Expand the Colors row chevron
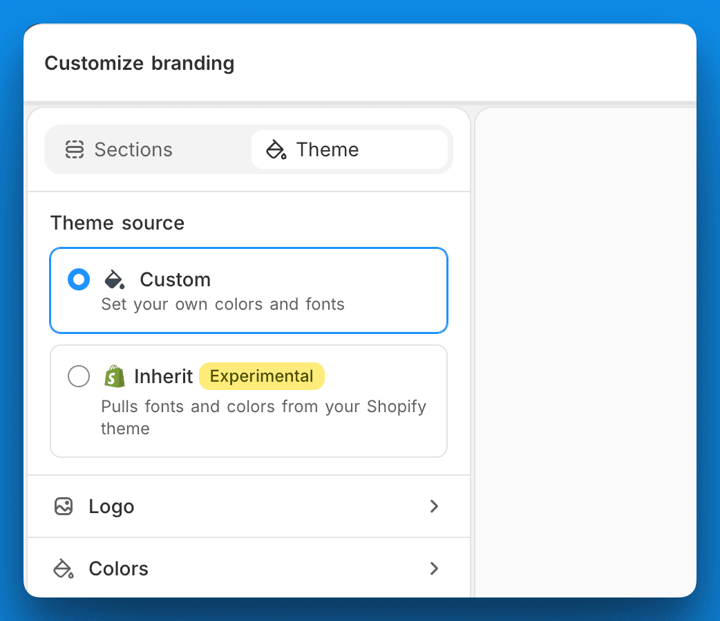Screen dimensions: 720x621 click(434, 568)
